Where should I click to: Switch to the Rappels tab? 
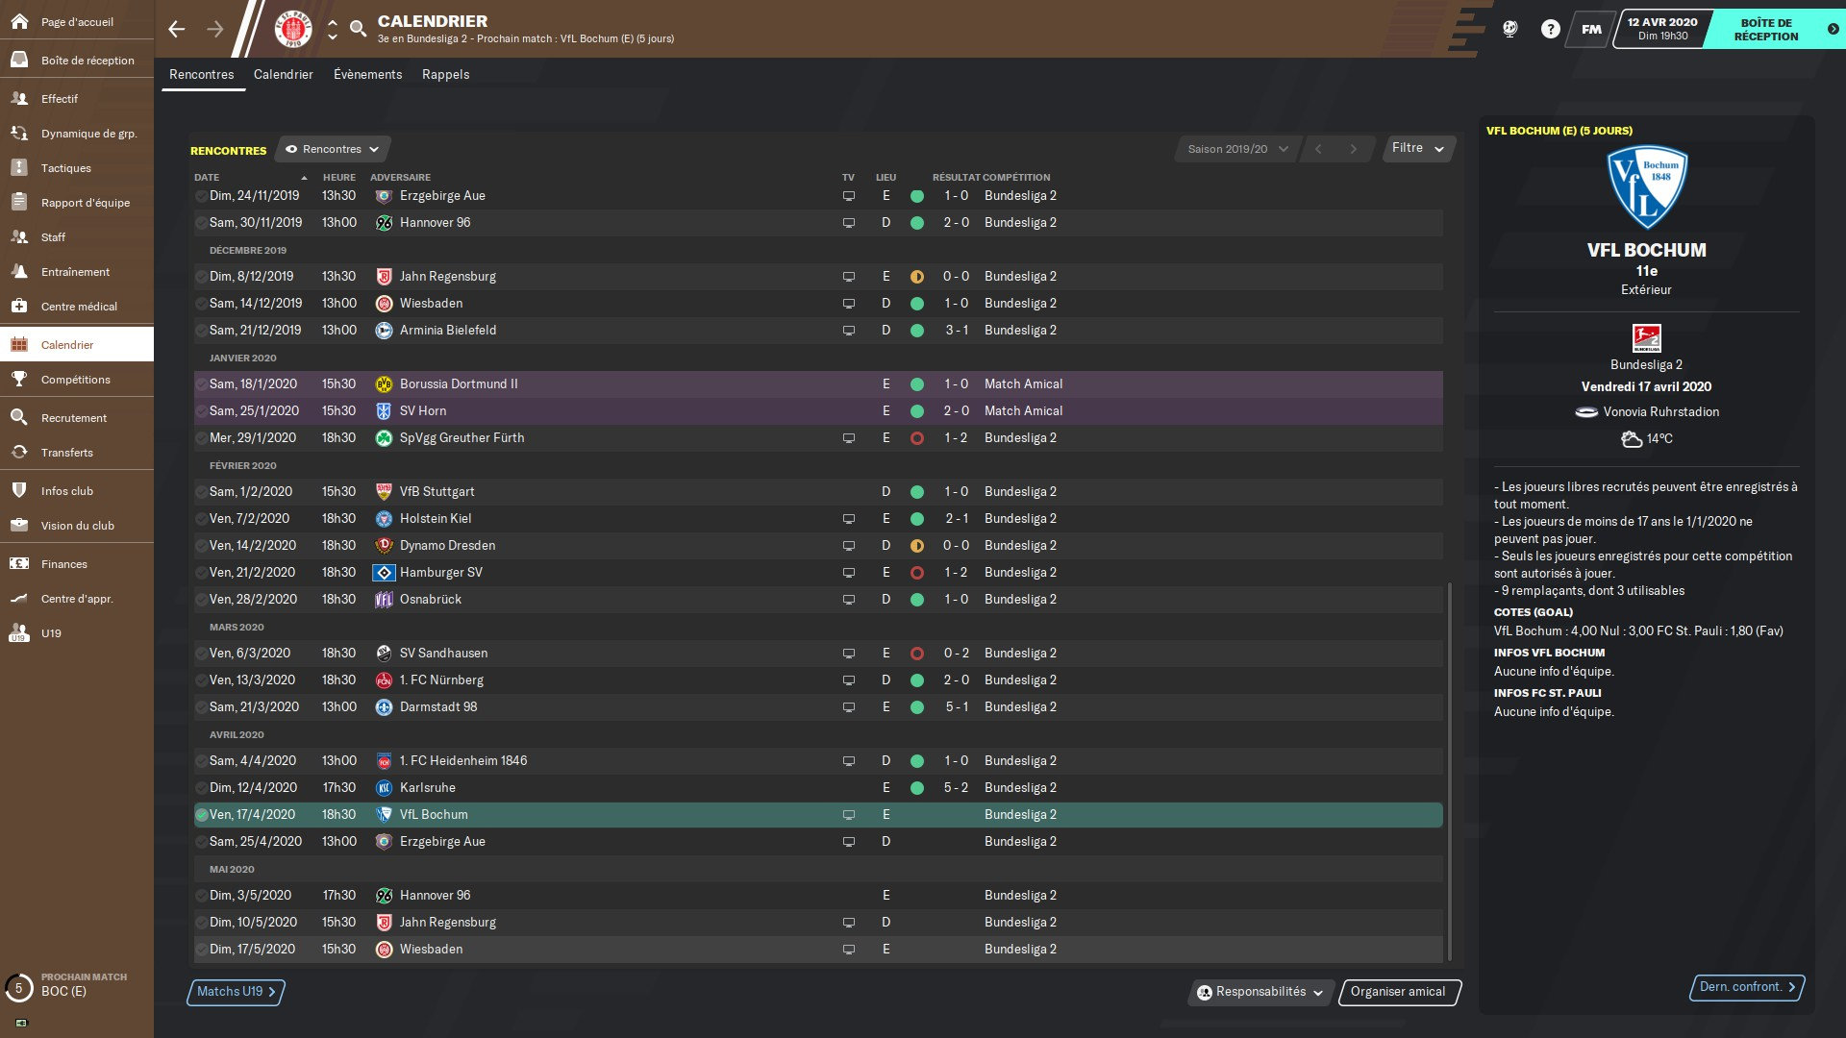coord(445,74)
